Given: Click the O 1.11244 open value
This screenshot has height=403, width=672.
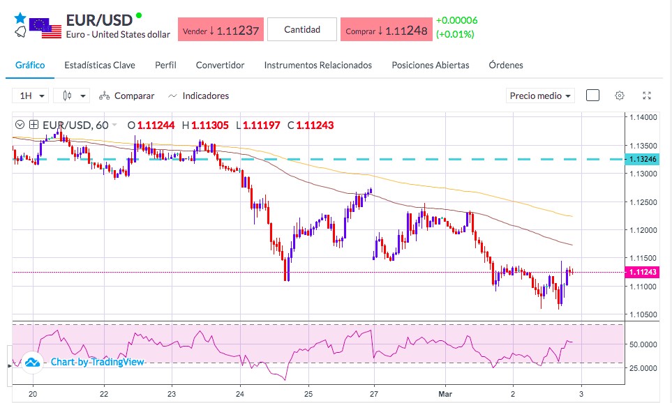Looking at the screenshot, I should click(x=151, y=125).
